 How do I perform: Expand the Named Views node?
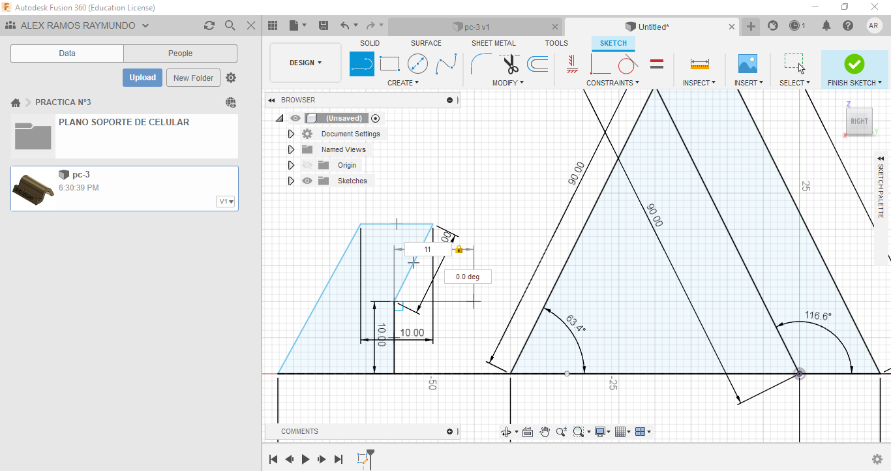pyautogui.click(x=292, y=149)
